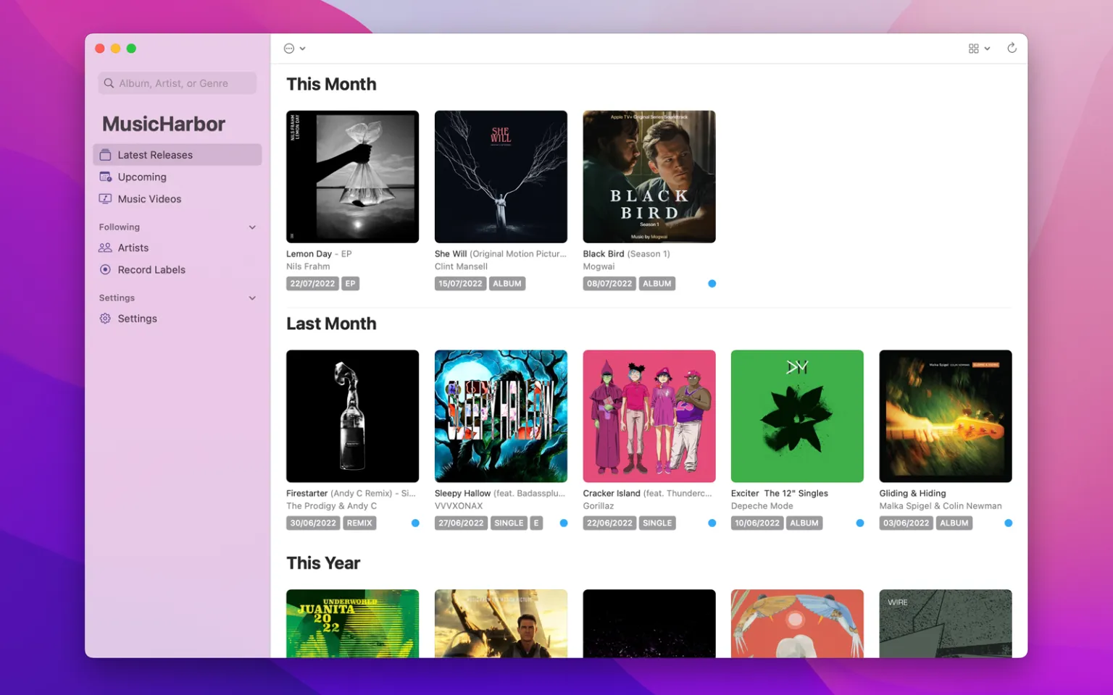Open the grid view options dropdown
This screenshot has width=1113, height=695.
[987, 48]
